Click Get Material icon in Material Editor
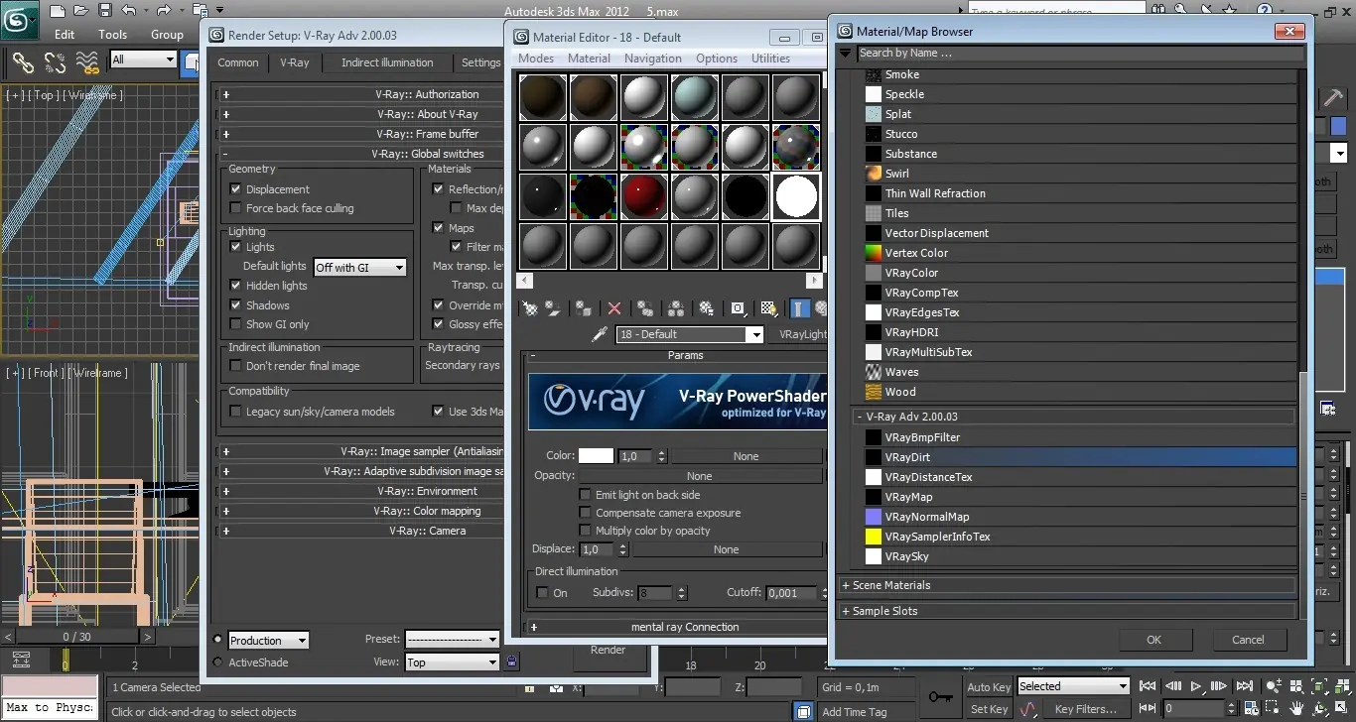This screenshot has height=722, width=1356. tap(530, 308)
